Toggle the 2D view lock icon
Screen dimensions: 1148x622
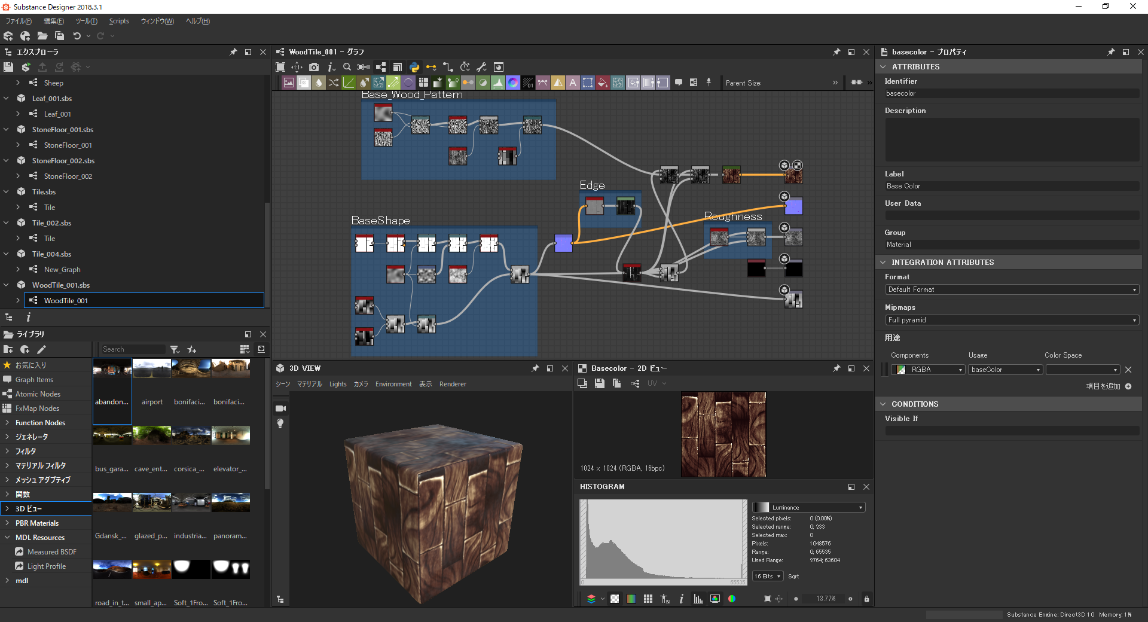[866, 599]
